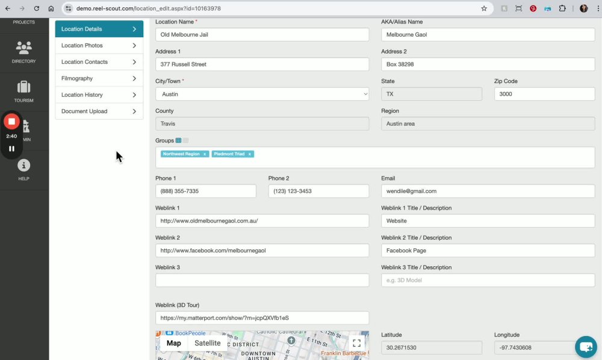Click the Region field showing Austin area
602x360 pixels.
pos(488,123)
